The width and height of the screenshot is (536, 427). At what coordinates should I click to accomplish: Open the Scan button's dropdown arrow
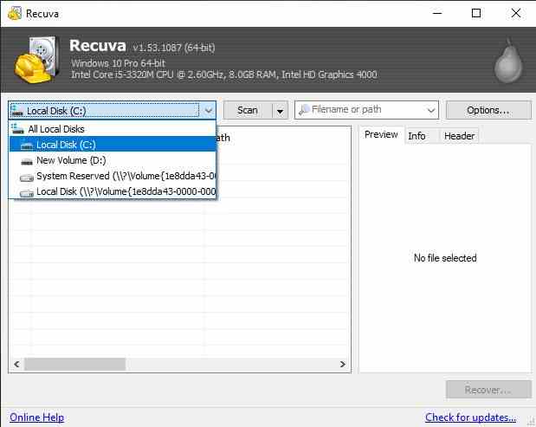click(280, 111)
